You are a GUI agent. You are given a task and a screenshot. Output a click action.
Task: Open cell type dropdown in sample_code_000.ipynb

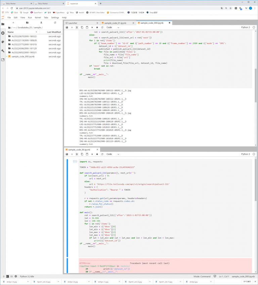[x=113, y=28]
